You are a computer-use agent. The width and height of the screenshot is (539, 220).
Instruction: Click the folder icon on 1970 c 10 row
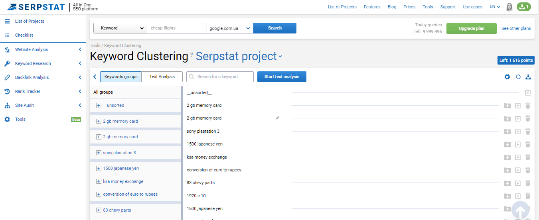click(x=507, y=196)
